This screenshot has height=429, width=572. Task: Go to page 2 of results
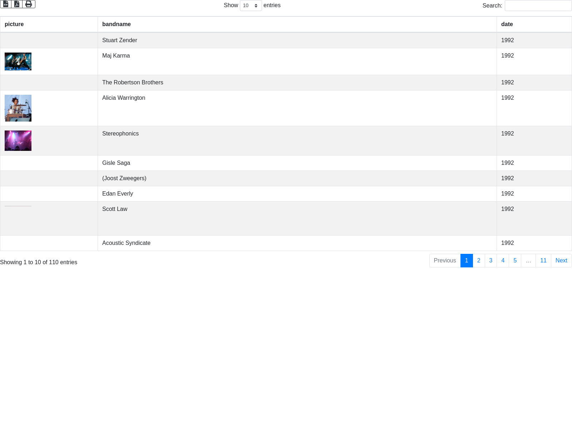click(x=479, y=261)
